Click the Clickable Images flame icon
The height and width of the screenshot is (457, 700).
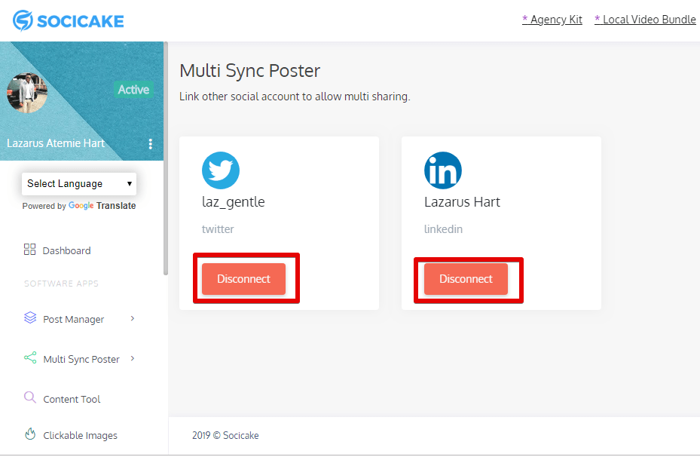[30, 434]
